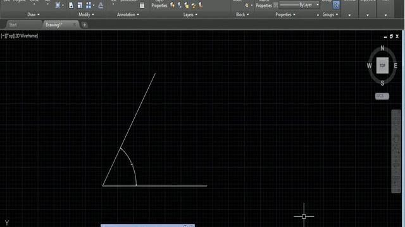This screenshot has height=227, width=405.
Task: Expand the Layers panel dropdown
Action: click(x=190, y=15)
